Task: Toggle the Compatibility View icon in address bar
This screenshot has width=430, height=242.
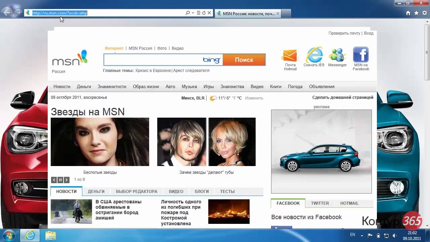Action: coord(199,13)
